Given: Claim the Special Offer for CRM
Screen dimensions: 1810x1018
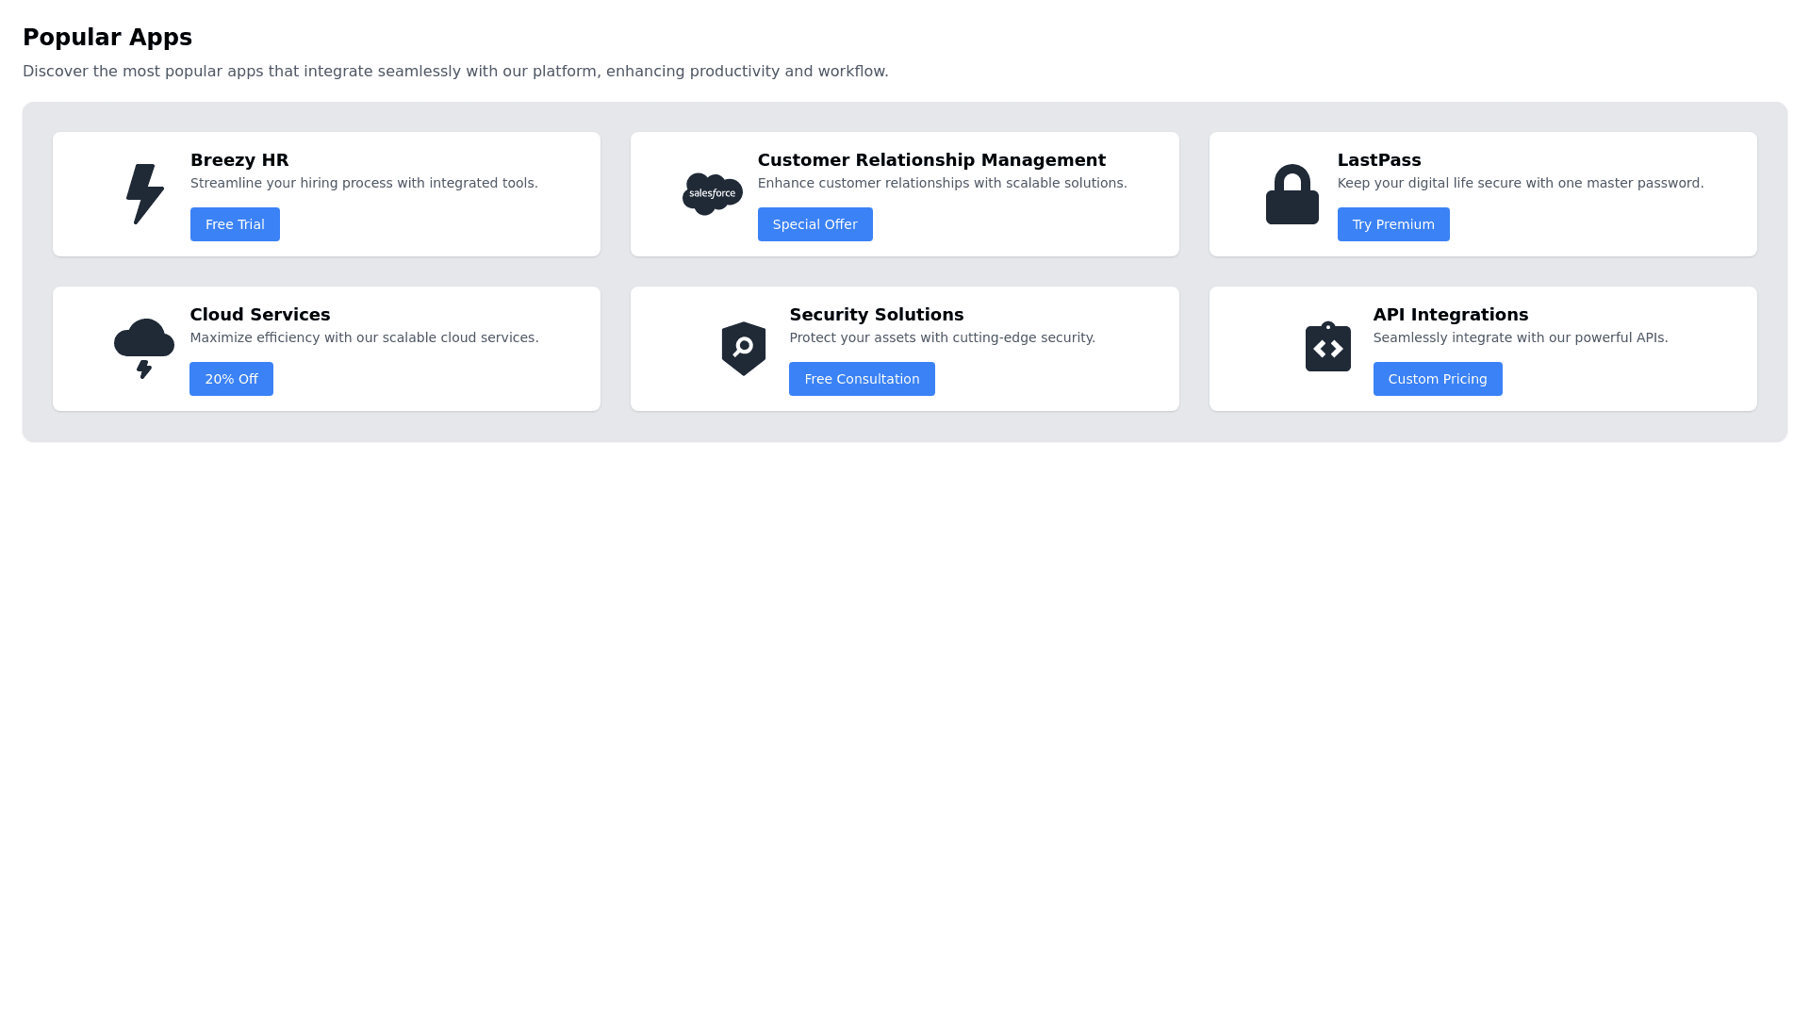Looking at the screenshot, I should pos(814,224).
